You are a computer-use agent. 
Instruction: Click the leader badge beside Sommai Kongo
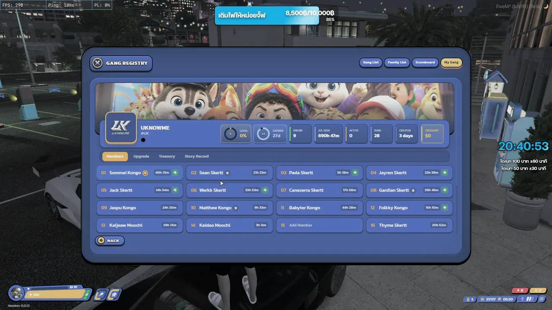pos(145,173)
